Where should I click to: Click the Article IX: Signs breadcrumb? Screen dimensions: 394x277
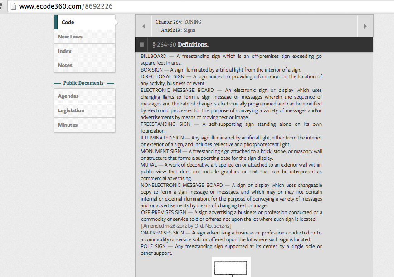(x=178, y=30)
